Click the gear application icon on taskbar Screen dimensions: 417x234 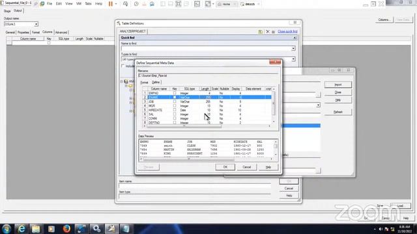pyautogui.click(x=96, y=229)
